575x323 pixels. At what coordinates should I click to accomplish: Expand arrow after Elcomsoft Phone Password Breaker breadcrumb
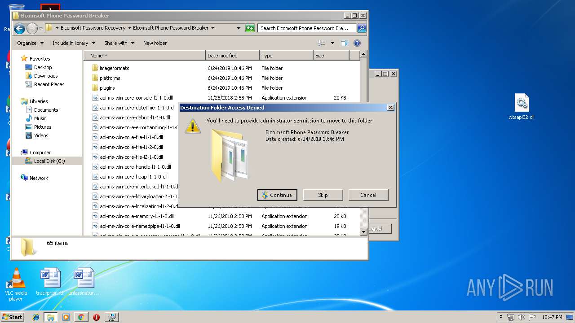pyautogui.click(x=212, y=28)
